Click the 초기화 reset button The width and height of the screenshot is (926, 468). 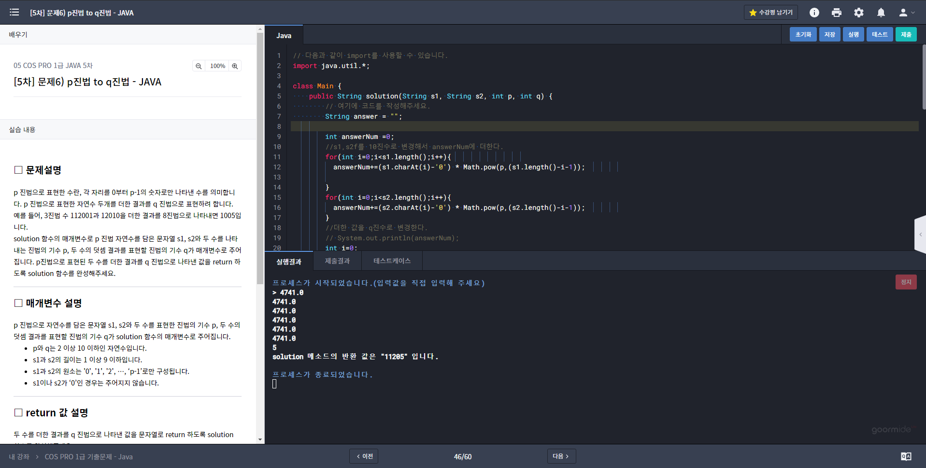pyautogui.click(x=803, y=34)
